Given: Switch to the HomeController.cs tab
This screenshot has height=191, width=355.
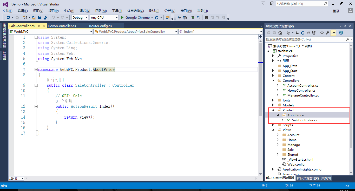Looking at the screenshot, I should (x=62, y=26).
